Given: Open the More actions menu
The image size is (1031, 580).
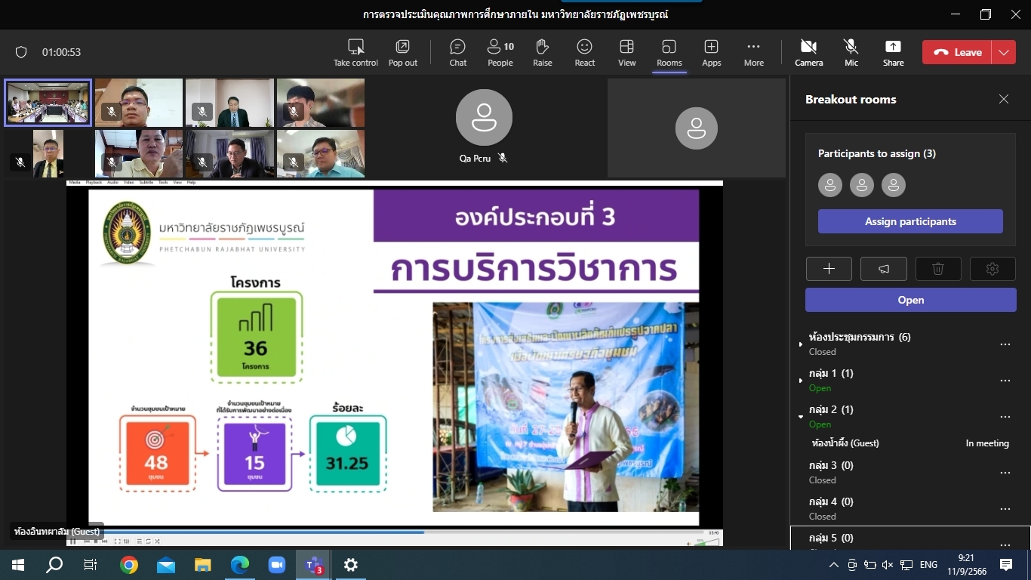Looking at the screenshot, I should tap(753, 52).
